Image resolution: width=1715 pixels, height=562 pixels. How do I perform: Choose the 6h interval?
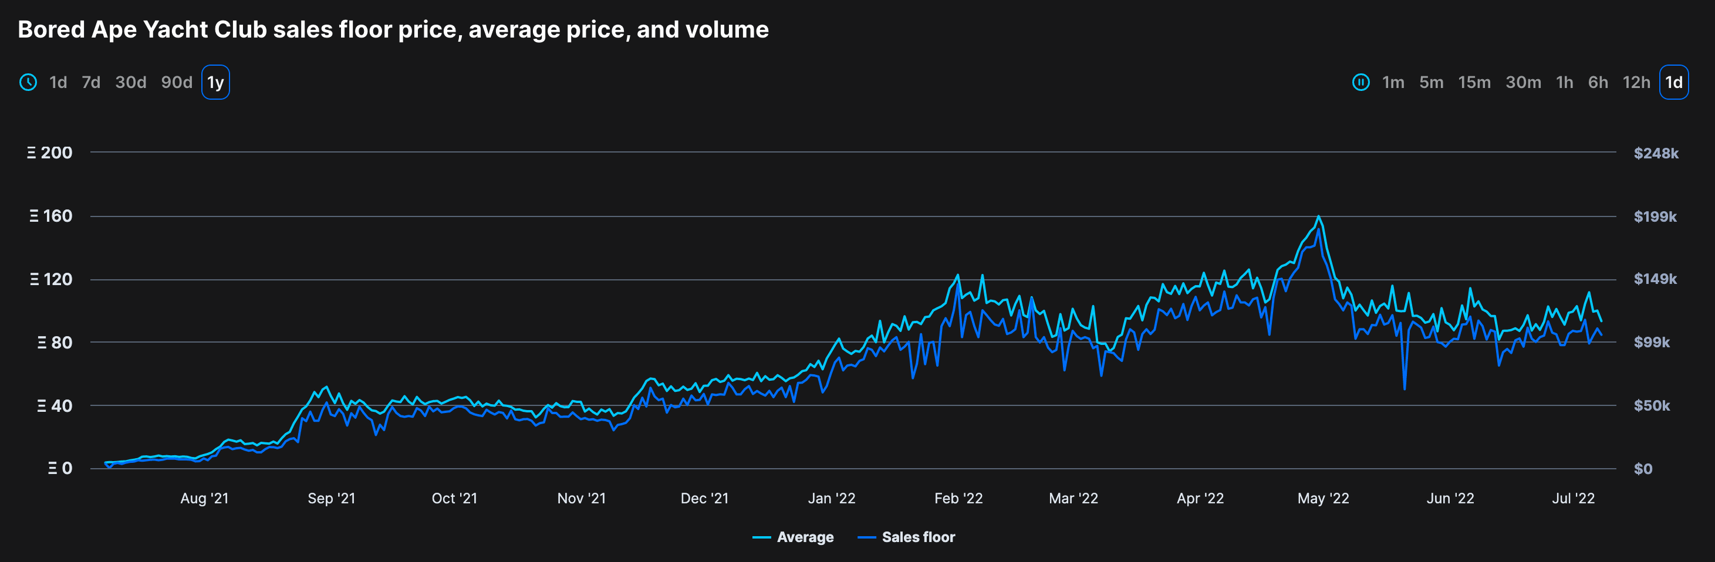click(1598, 83)
